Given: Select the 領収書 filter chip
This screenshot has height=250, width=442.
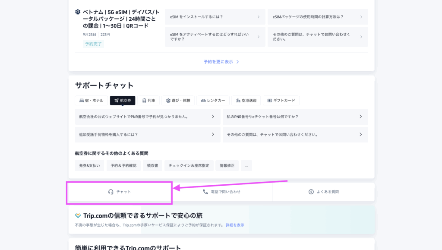Looking at the screenshot, I should coord(153,165).
